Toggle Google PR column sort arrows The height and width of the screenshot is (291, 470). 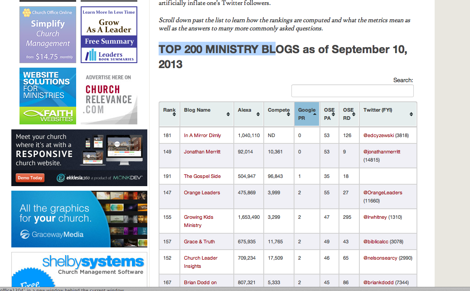pos(315,114)
